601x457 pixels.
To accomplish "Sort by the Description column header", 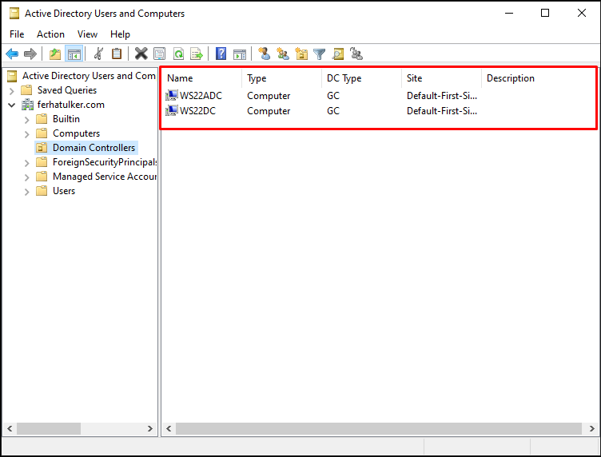I will point(538,78).
